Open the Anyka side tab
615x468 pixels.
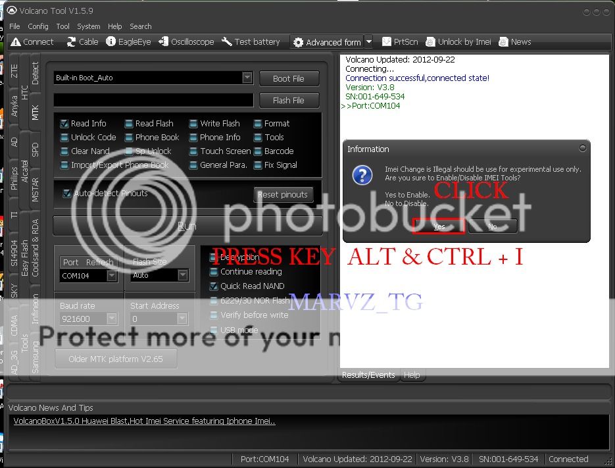coord(14,106)
